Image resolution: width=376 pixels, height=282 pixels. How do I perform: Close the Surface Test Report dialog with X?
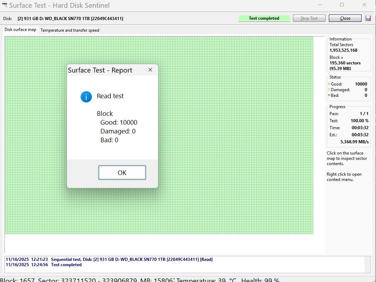(x=150, y=70)
